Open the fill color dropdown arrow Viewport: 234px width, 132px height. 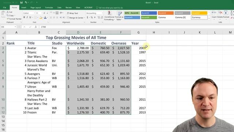(x=43, y=18)
